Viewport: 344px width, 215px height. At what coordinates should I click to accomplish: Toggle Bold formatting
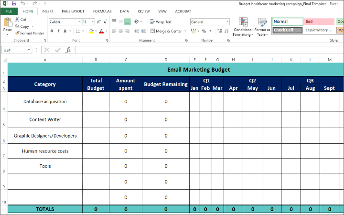[52, 31]
